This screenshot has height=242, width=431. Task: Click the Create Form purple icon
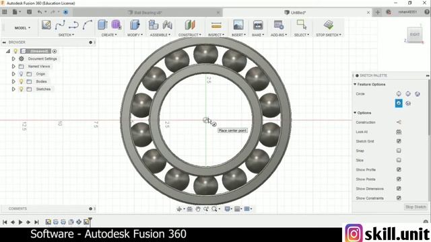(x=116, y=25)
